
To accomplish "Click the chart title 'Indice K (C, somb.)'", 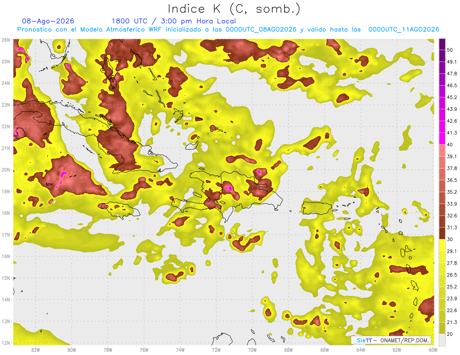I will coord(234,8).
